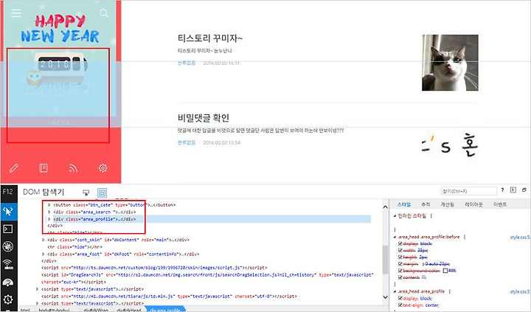The image size is (531, 312).
Task: Switch to the 추적 tab
Action: tap(426, 204)
